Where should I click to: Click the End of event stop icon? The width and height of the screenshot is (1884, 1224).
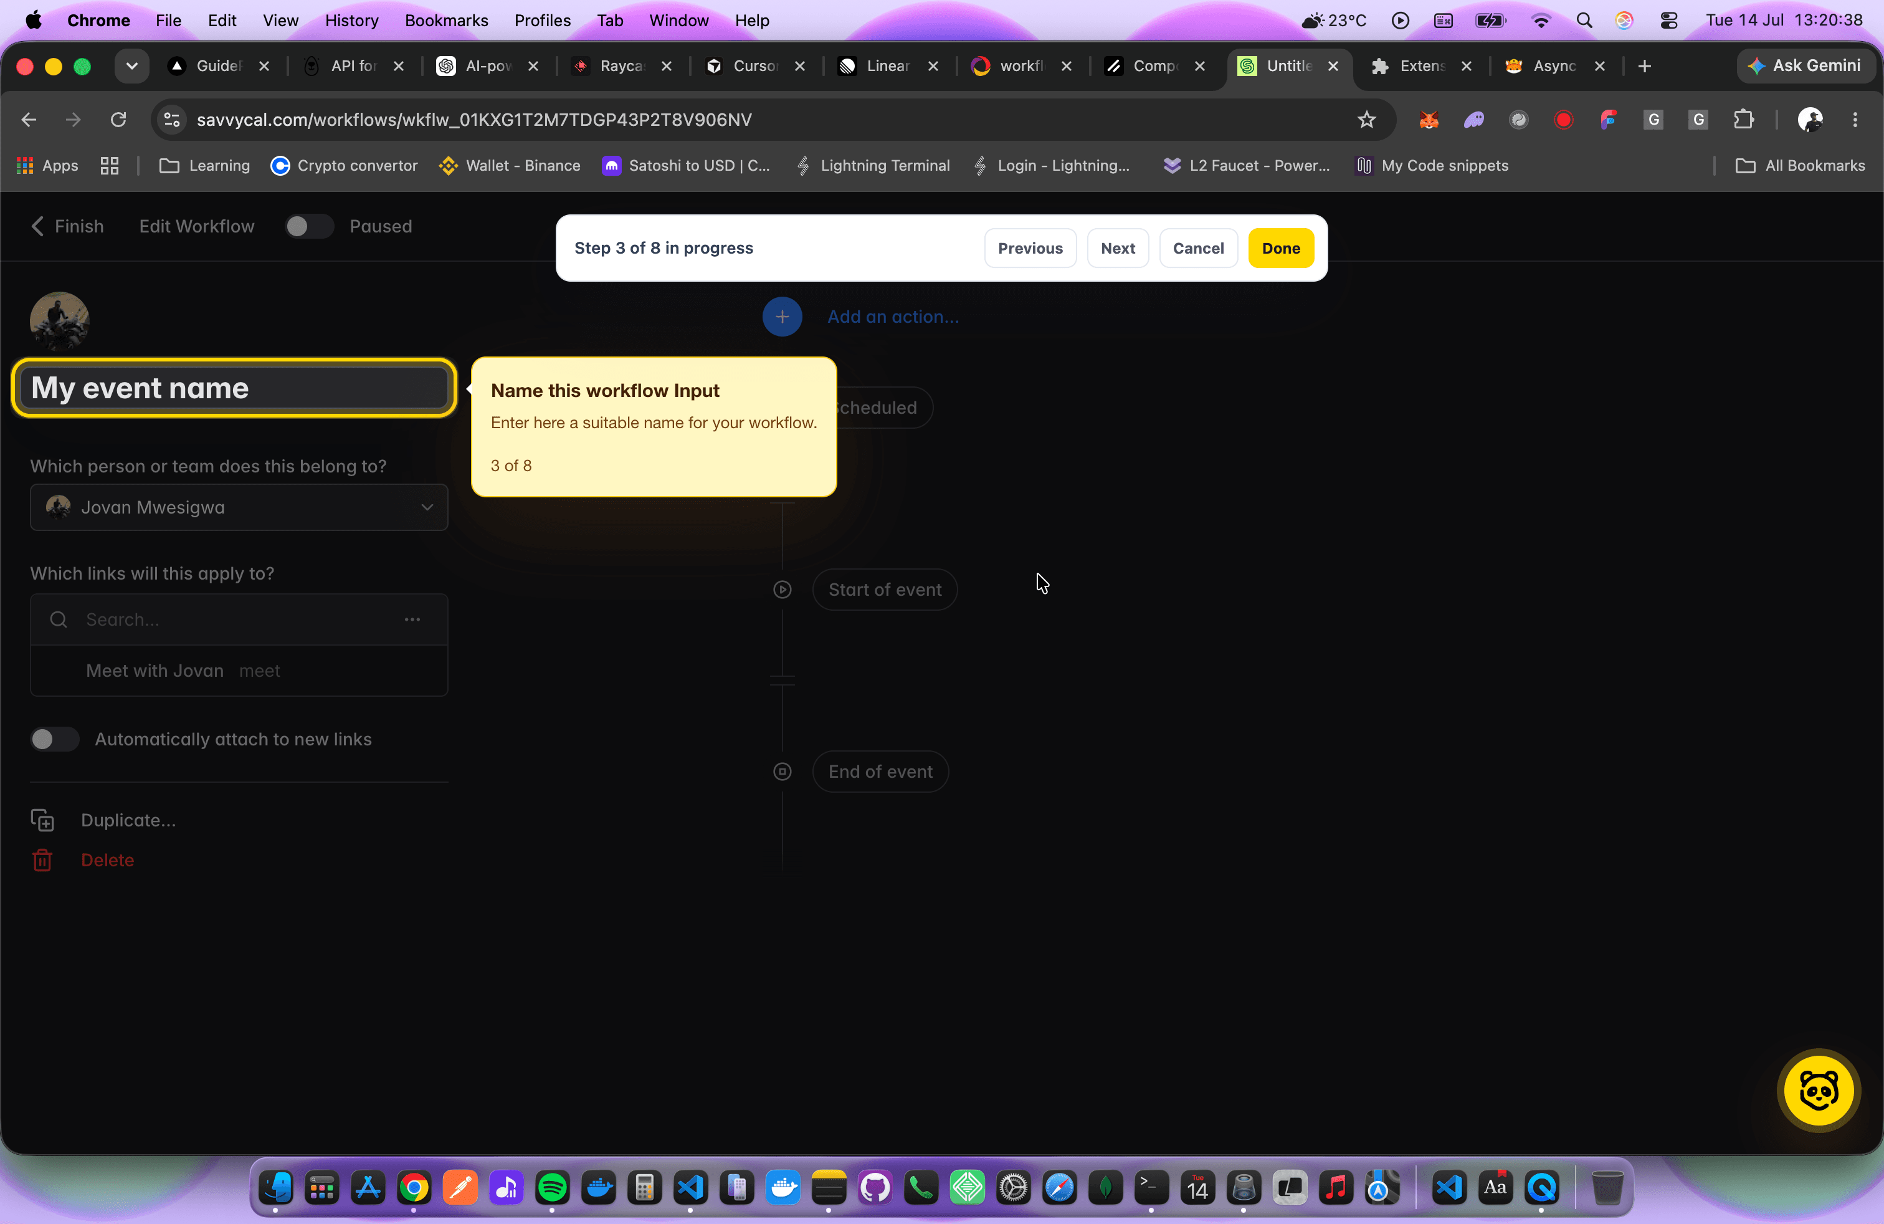pyautogui.click(x=782, y=772)
